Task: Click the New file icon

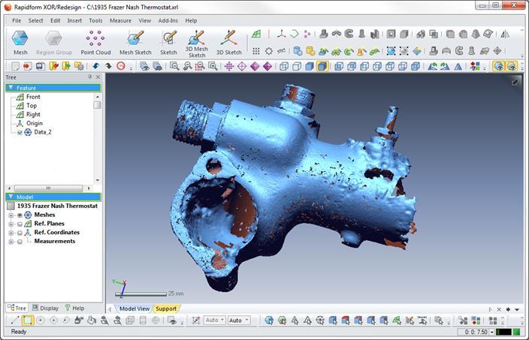Action: pyautogui.click(x=15, y=66)
